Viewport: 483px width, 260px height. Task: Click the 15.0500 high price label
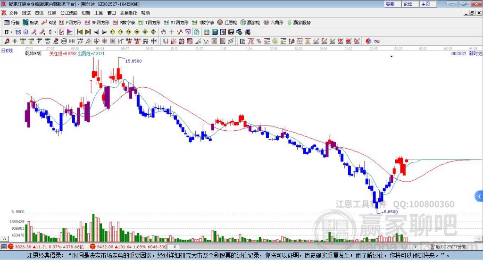click(x=133, y=61)
